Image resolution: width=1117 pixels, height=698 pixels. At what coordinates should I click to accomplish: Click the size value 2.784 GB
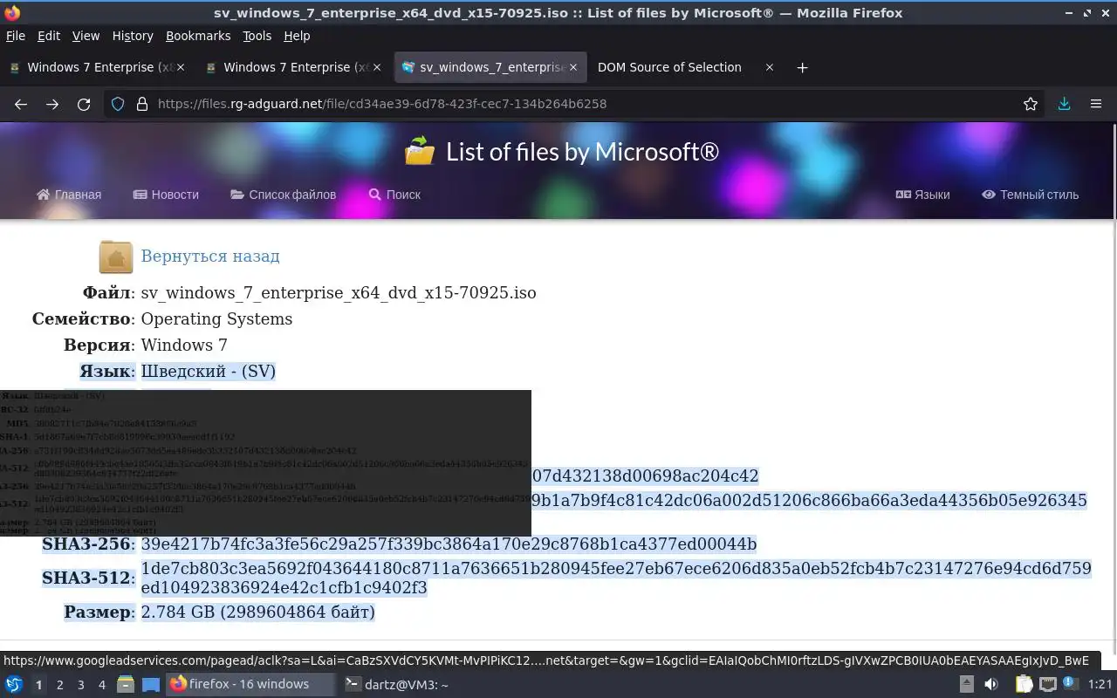257,612
